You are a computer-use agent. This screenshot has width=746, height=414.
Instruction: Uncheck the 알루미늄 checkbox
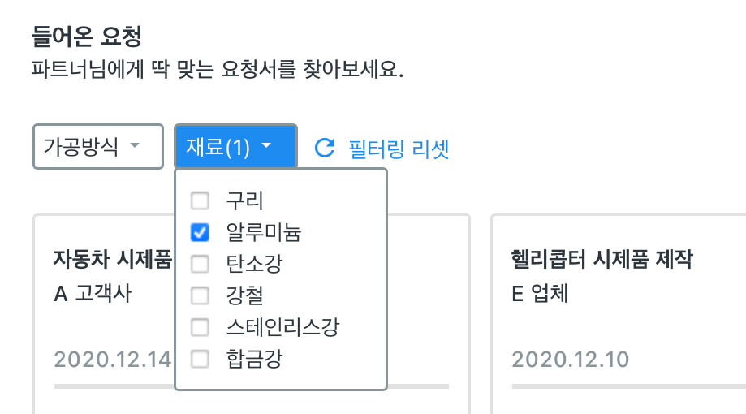coord(200,233)
